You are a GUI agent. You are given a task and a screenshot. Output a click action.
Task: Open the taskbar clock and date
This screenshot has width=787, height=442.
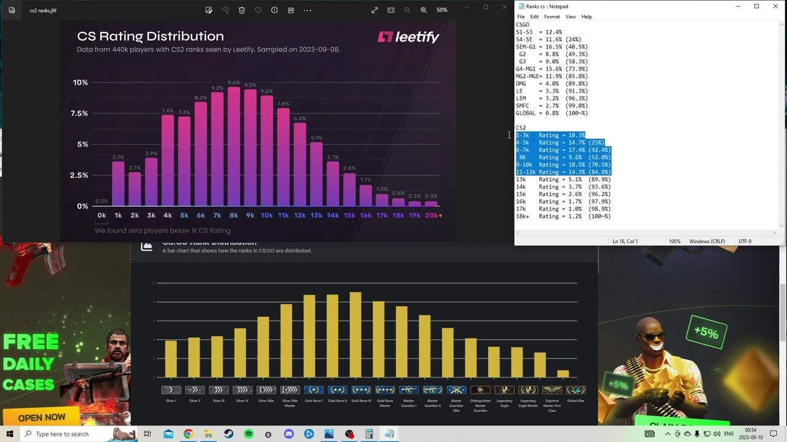(x=751, y=434)
